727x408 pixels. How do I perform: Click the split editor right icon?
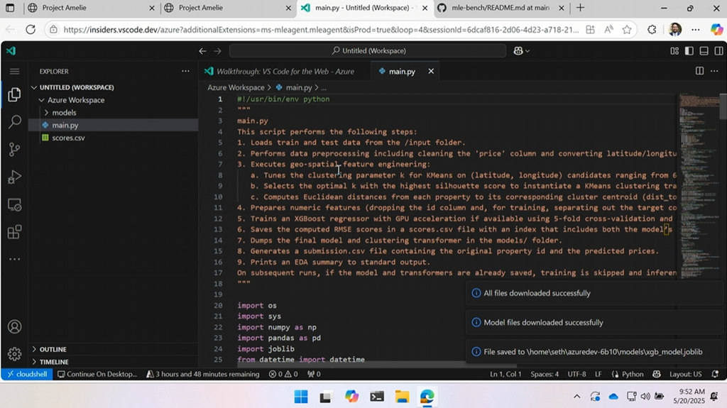(x=699, y=71)
